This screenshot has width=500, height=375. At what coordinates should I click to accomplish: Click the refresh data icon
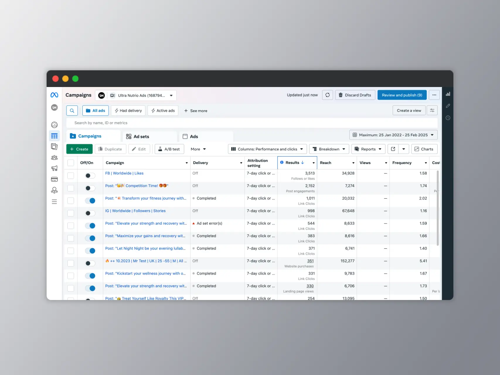point(327,95)
